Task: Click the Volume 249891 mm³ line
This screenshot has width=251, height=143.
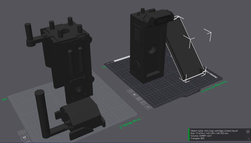Action: pyautogui.click(x=201, y=136)
